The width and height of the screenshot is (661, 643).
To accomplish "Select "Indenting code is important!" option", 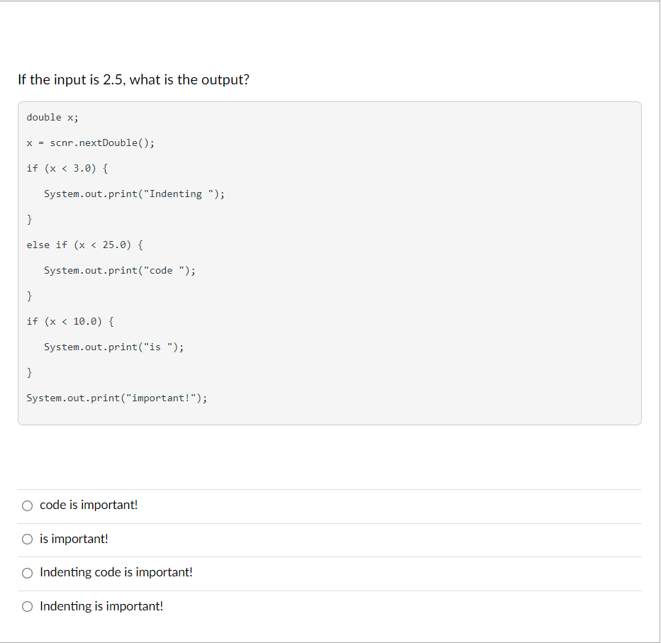I will click(x=27, y=573).
